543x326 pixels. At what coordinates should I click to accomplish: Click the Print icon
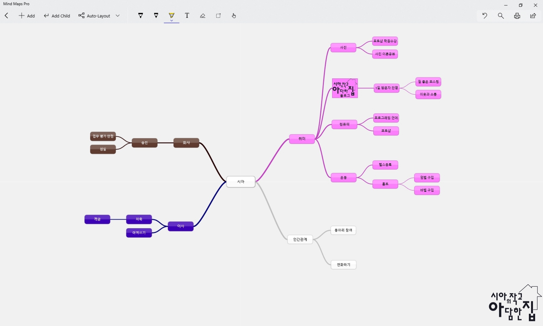coord(517,16)
